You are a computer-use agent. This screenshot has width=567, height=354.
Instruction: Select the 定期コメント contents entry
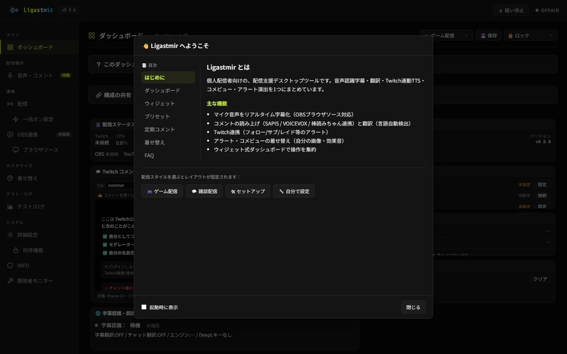click(168, 129)
